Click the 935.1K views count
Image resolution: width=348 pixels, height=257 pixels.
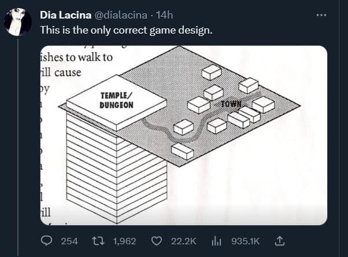246,241
